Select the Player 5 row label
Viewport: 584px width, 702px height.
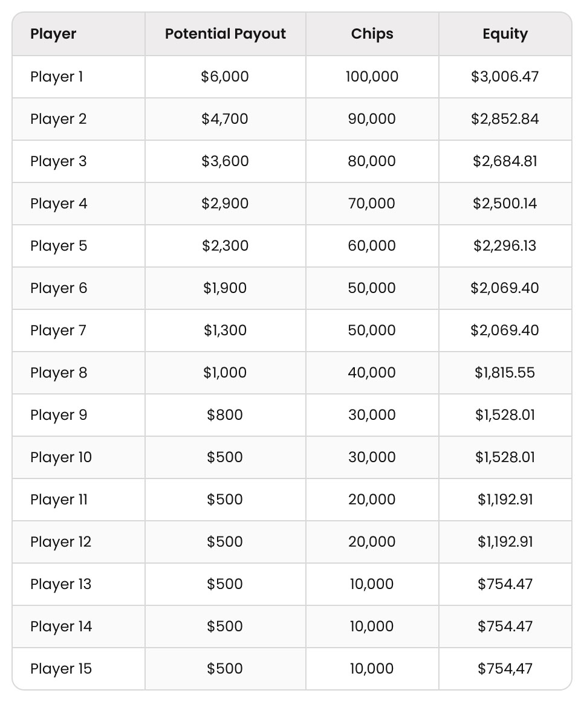click(x=58, y=246)
